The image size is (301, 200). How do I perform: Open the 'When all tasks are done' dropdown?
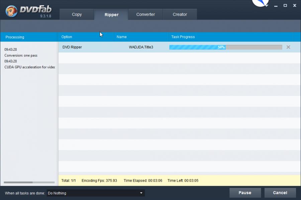96,193
